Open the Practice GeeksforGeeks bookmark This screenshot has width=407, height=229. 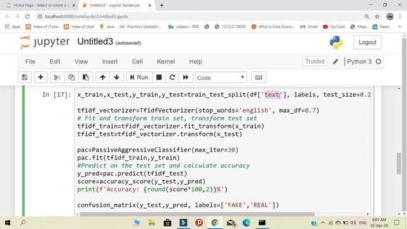click(x=141, y=27)
